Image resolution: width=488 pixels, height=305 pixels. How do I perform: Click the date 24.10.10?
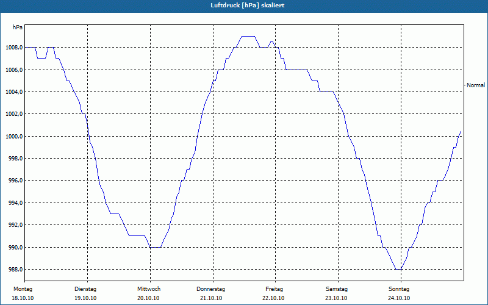click(399, 298)
